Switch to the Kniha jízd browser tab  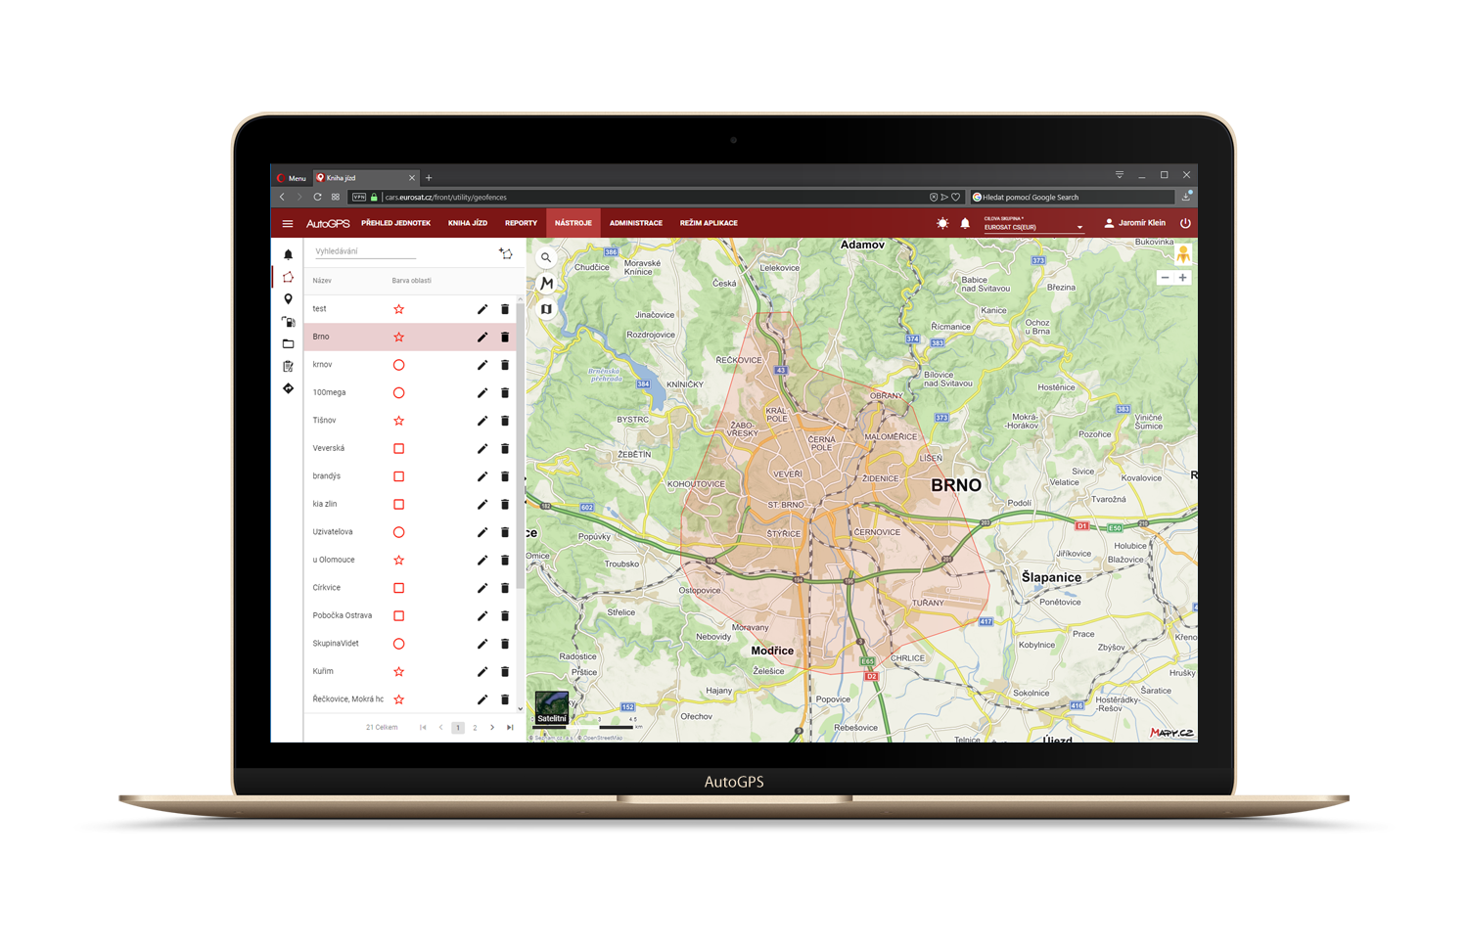[366, 178]
